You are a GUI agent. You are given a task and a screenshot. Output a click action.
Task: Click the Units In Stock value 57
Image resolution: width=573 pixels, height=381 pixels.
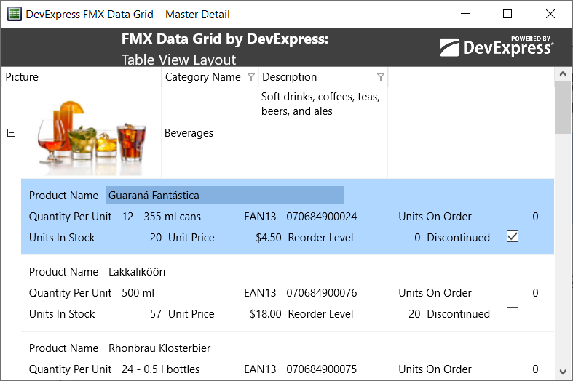[x=156, y=314]
